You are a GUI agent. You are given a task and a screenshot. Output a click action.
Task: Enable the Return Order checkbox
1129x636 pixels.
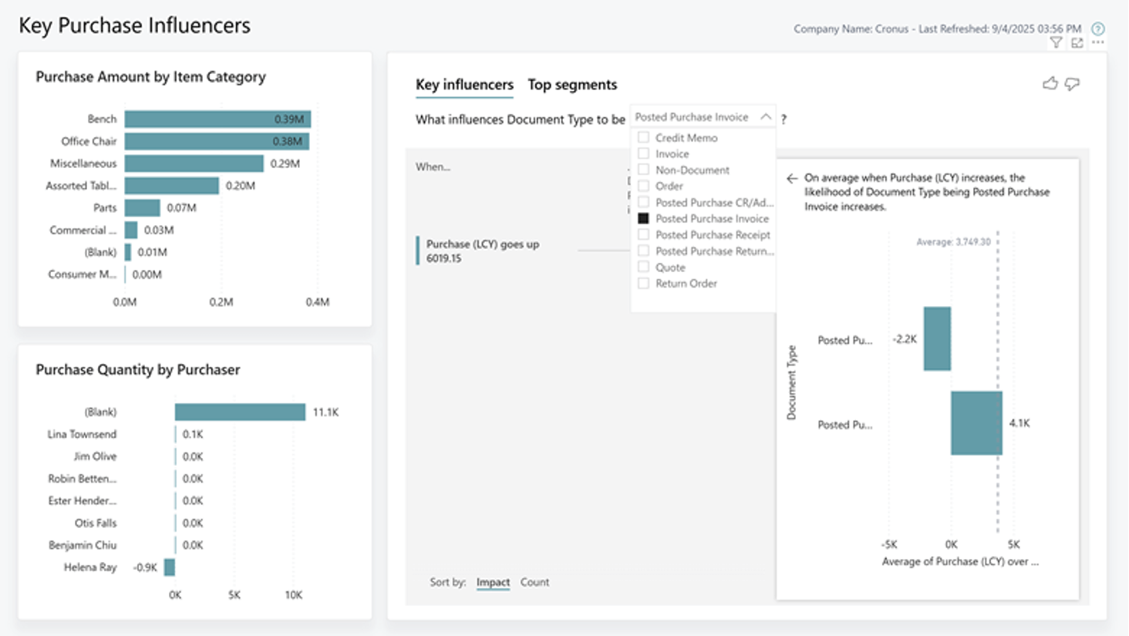coord(643,283)
